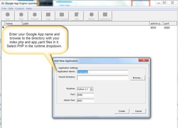Select the admin port value 8000

(x=153, y=28)
